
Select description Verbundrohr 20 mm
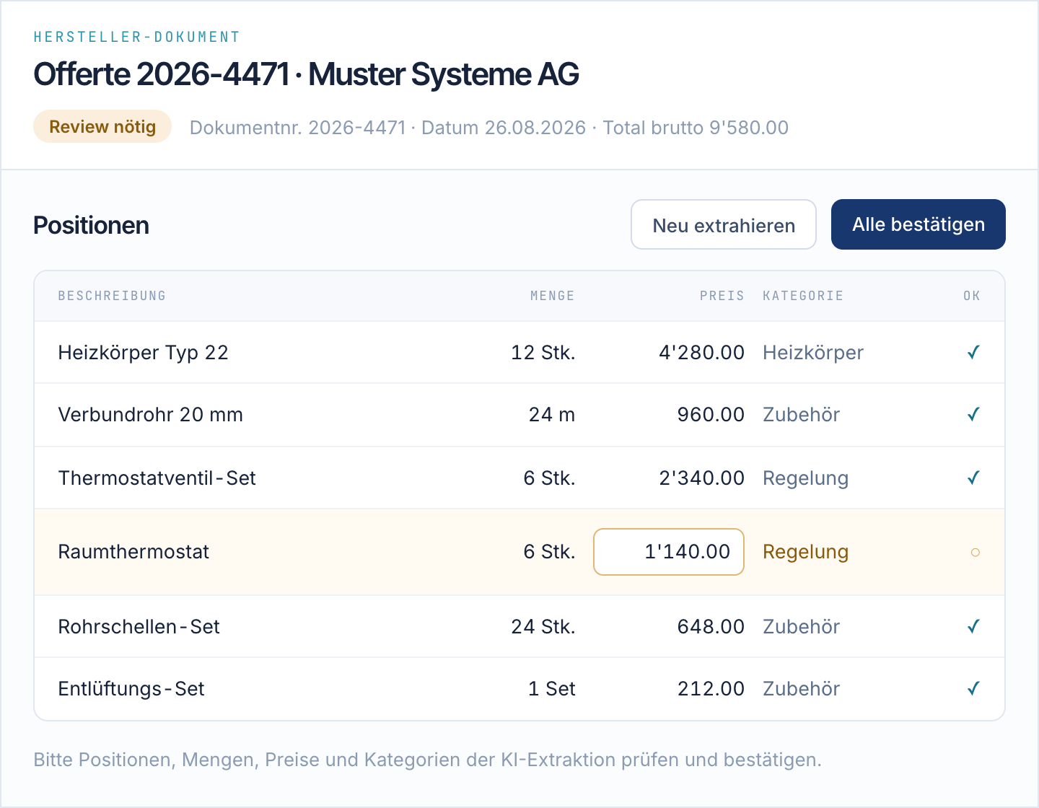pos(150,414)
